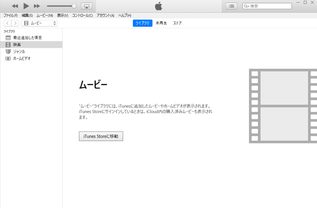The width and height of the screenshot is (317, 208).
Task: Select the ライブラリ tab
Action: click(x=142, y=23)
